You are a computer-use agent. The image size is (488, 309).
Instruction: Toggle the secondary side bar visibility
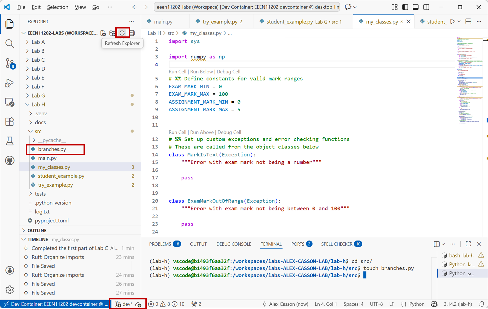pyautogui.click(x=426, y=7)
